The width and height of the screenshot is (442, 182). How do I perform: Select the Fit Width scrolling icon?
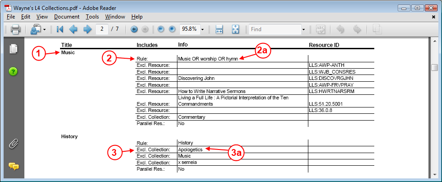coord(219,29)
